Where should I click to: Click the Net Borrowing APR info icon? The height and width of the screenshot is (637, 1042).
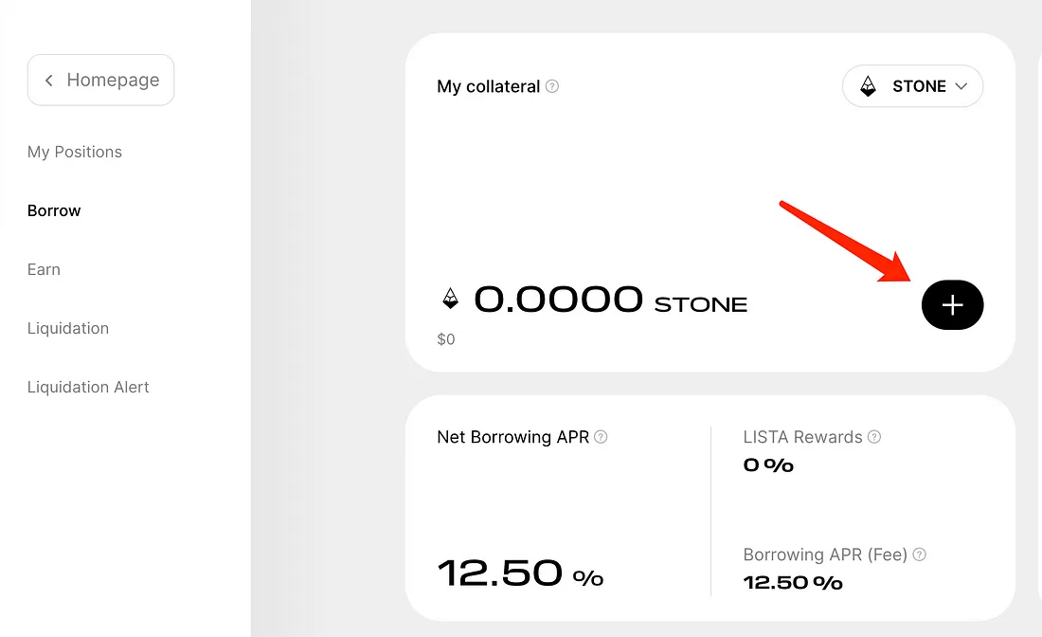pyautogui.click(x=601, y=437)
